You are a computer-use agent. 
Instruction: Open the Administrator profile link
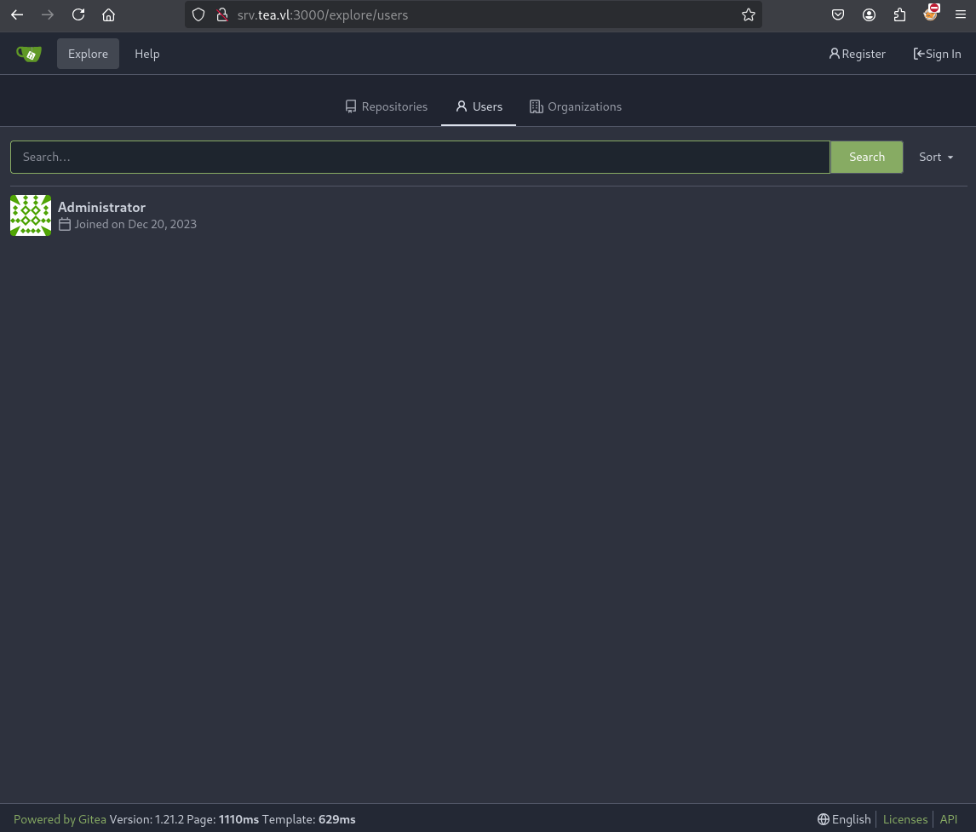click(x=101, y=207)
